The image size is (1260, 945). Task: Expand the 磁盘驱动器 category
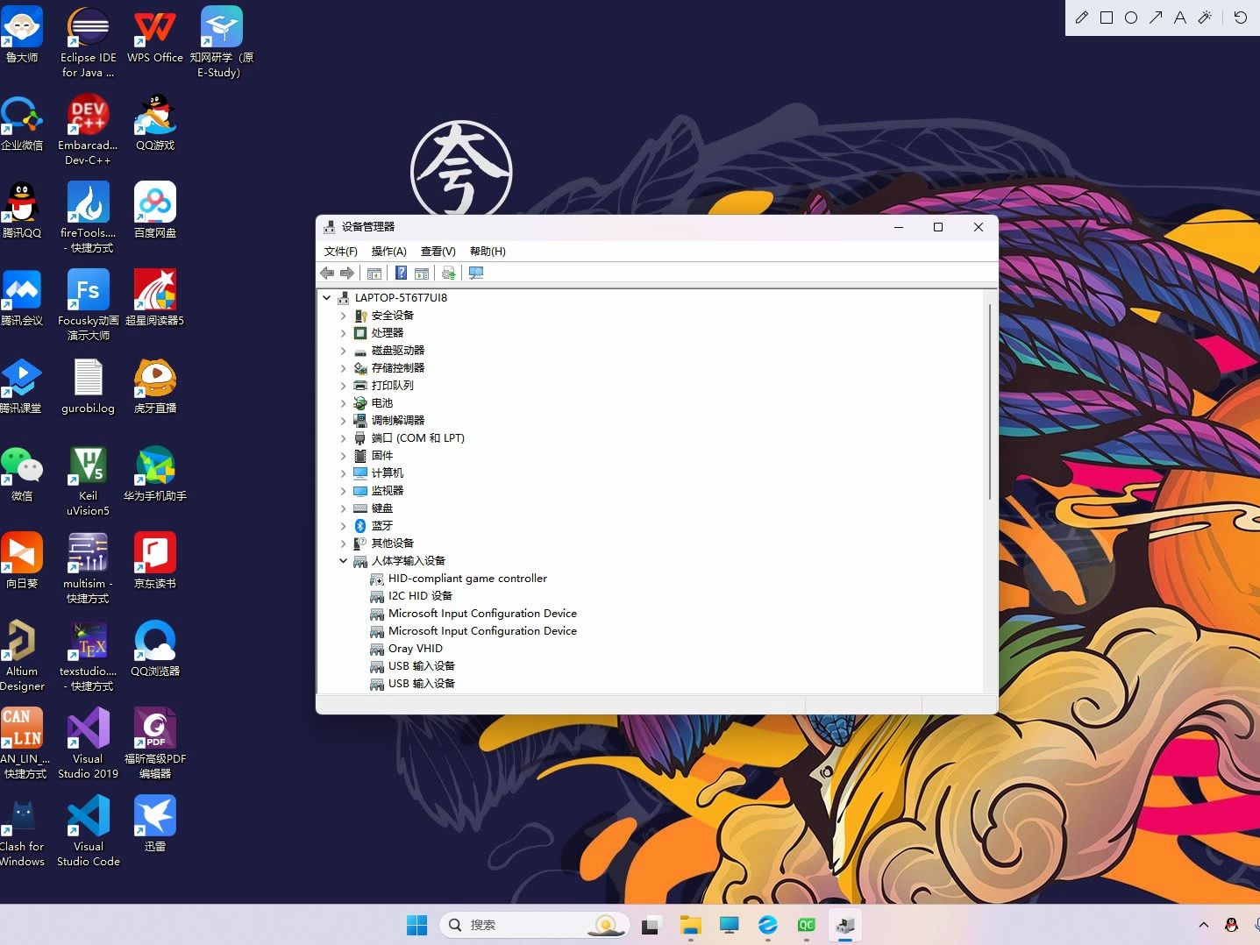point(343,351)
